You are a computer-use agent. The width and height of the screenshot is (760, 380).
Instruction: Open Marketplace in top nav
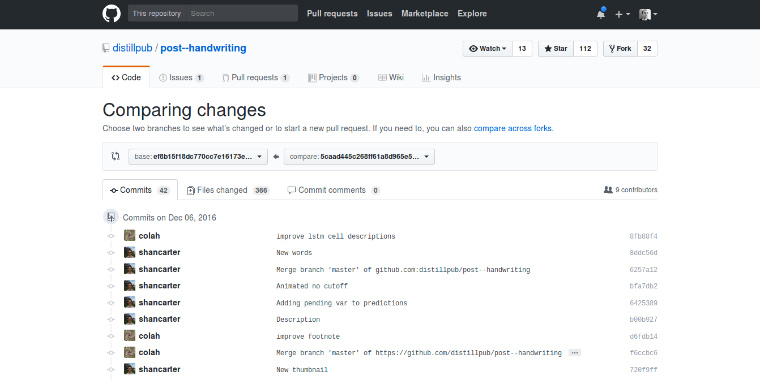pyautogui.click(x=425, y=14)
